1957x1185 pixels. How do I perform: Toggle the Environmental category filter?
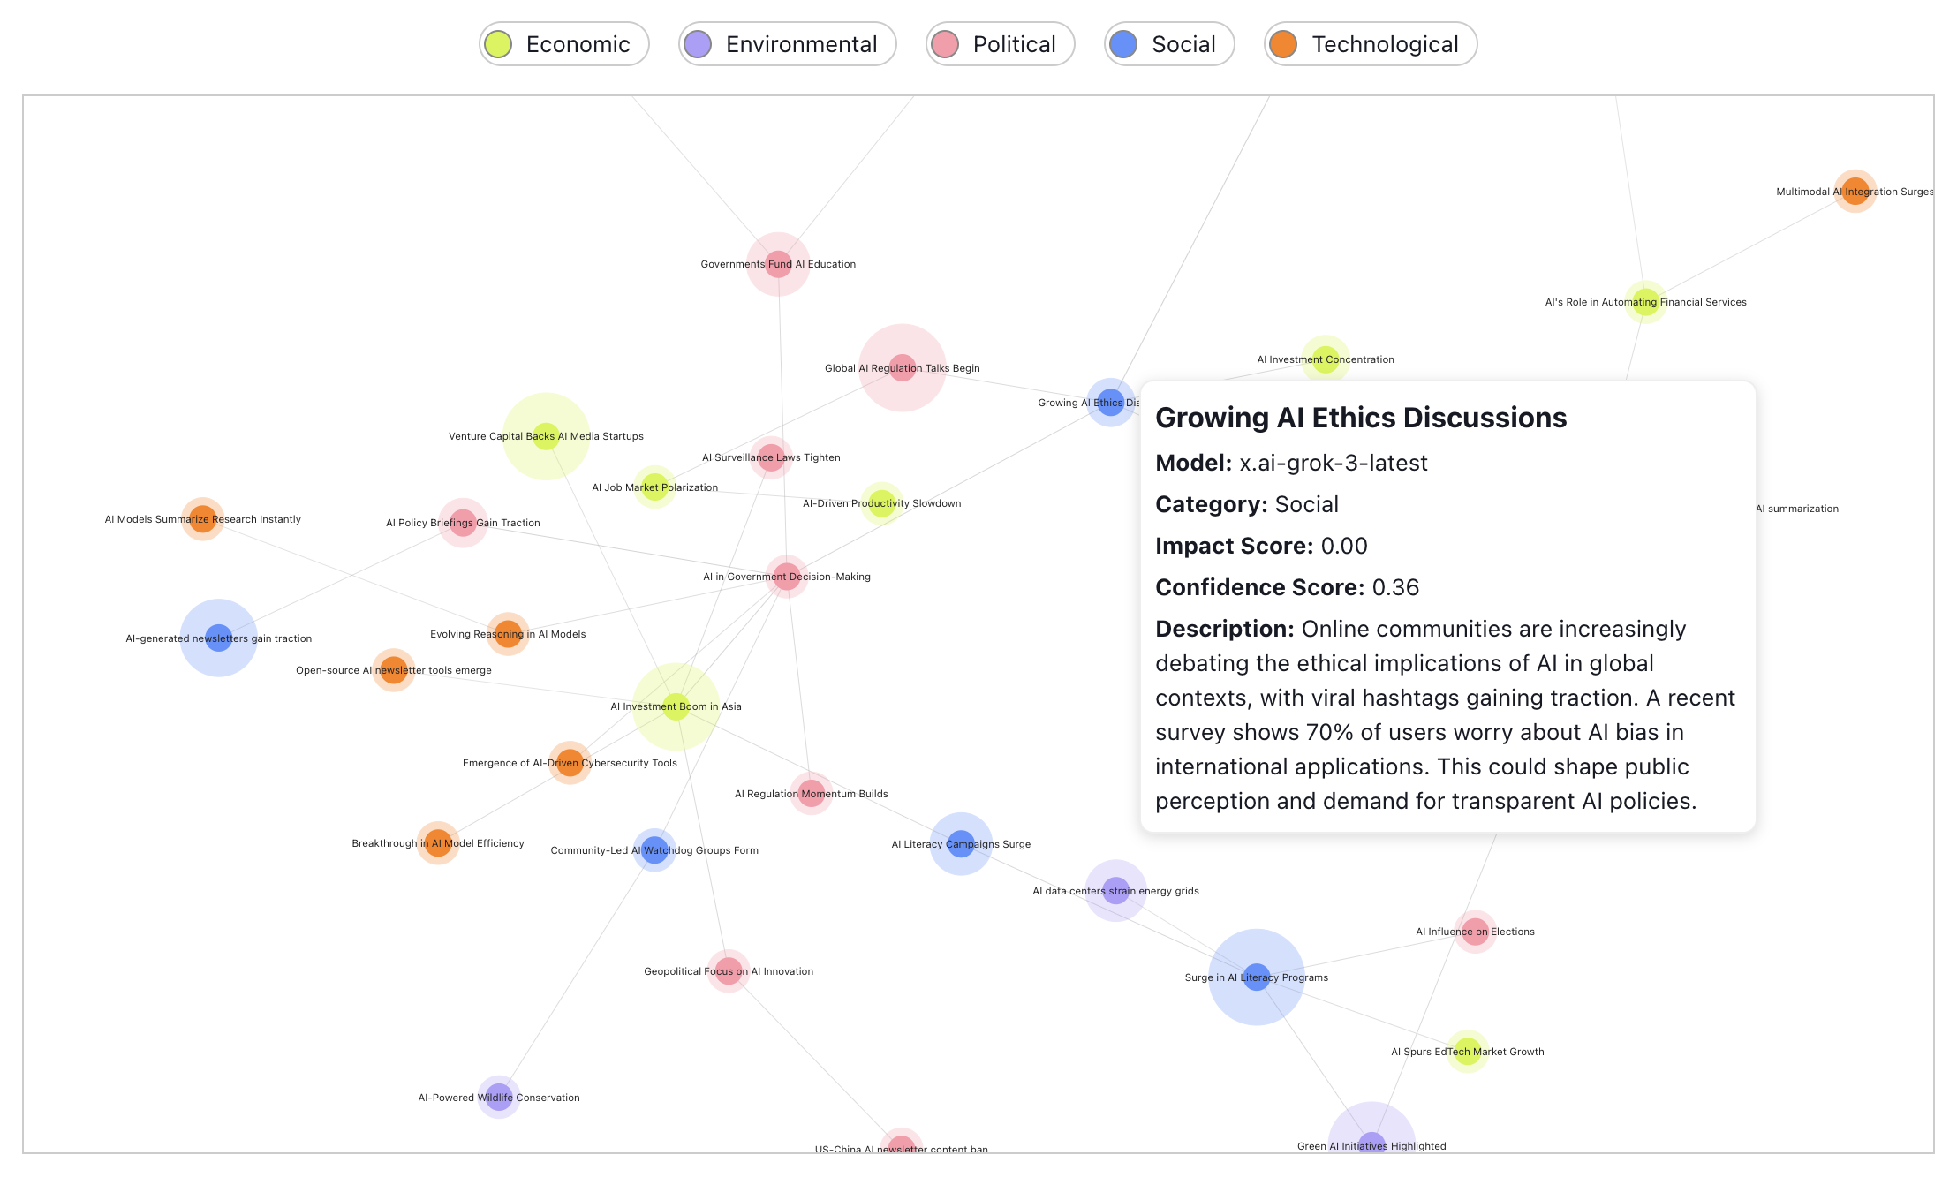pos(787,44)
